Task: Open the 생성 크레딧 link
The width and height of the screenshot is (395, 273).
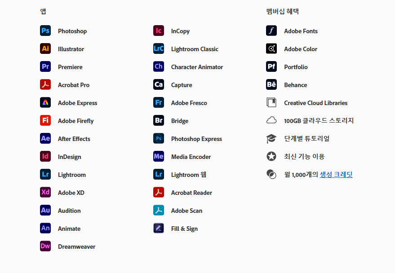Action: tap(336, 174)
